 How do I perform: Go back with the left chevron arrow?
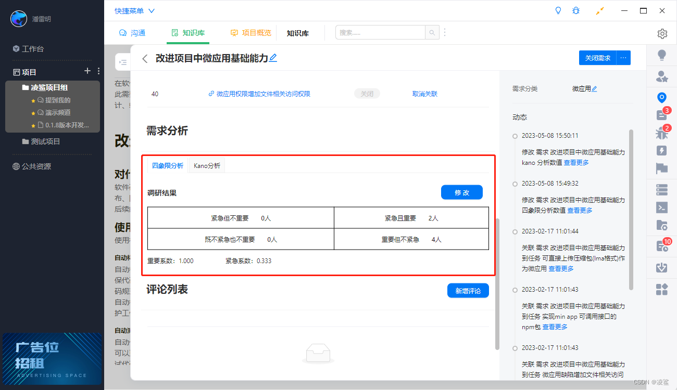145,59
